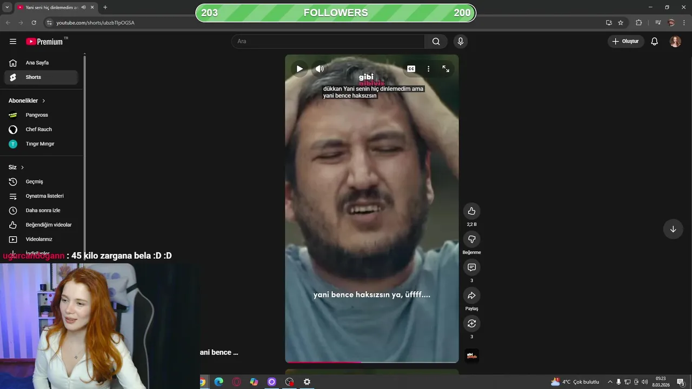Open Microsoft Edge from taskbar

coord(218,382)
